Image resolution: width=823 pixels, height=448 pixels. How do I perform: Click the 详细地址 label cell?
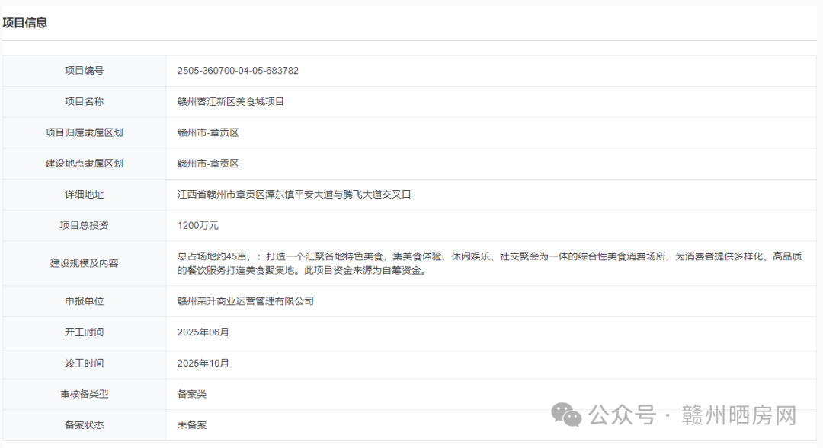(84, 195)
